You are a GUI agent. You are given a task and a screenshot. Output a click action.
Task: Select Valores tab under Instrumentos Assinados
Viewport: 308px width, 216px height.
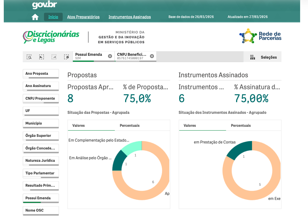[190, 126]
